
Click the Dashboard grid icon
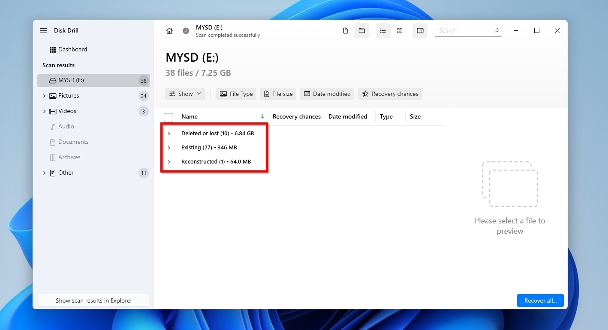point(53,50)
